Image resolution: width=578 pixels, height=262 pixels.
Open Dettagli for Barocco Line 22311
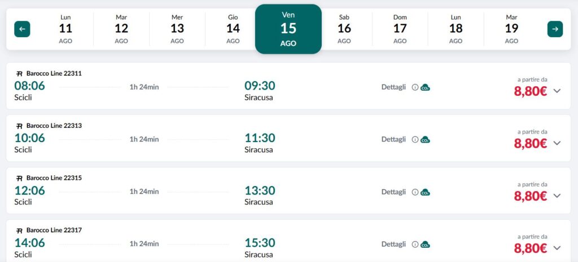click(x=393, y=87)
